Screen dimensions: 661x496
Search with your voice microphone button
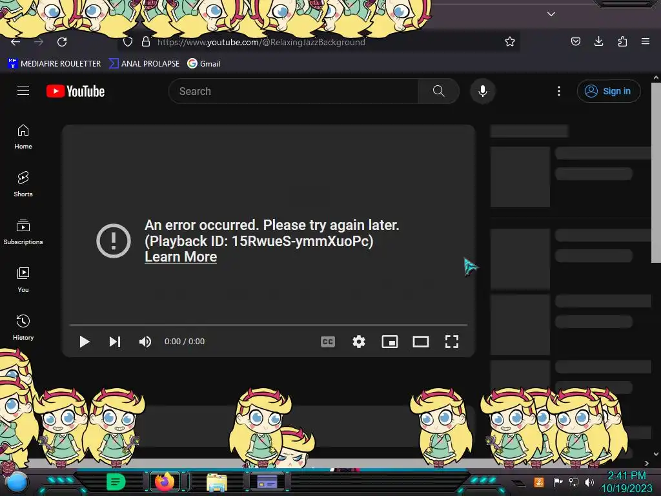pyautogui.click(x=483, y=91)
